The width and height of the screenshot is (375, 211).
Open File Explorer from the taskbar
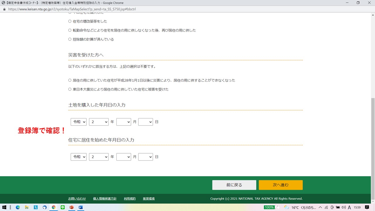pos(26,207)
